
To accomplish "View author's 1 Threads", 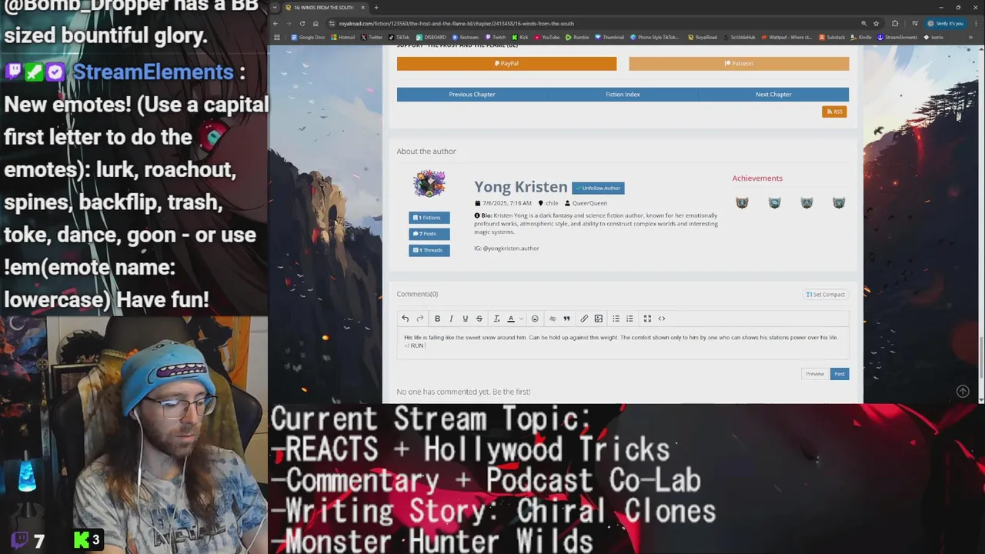I will coord(429,250).
